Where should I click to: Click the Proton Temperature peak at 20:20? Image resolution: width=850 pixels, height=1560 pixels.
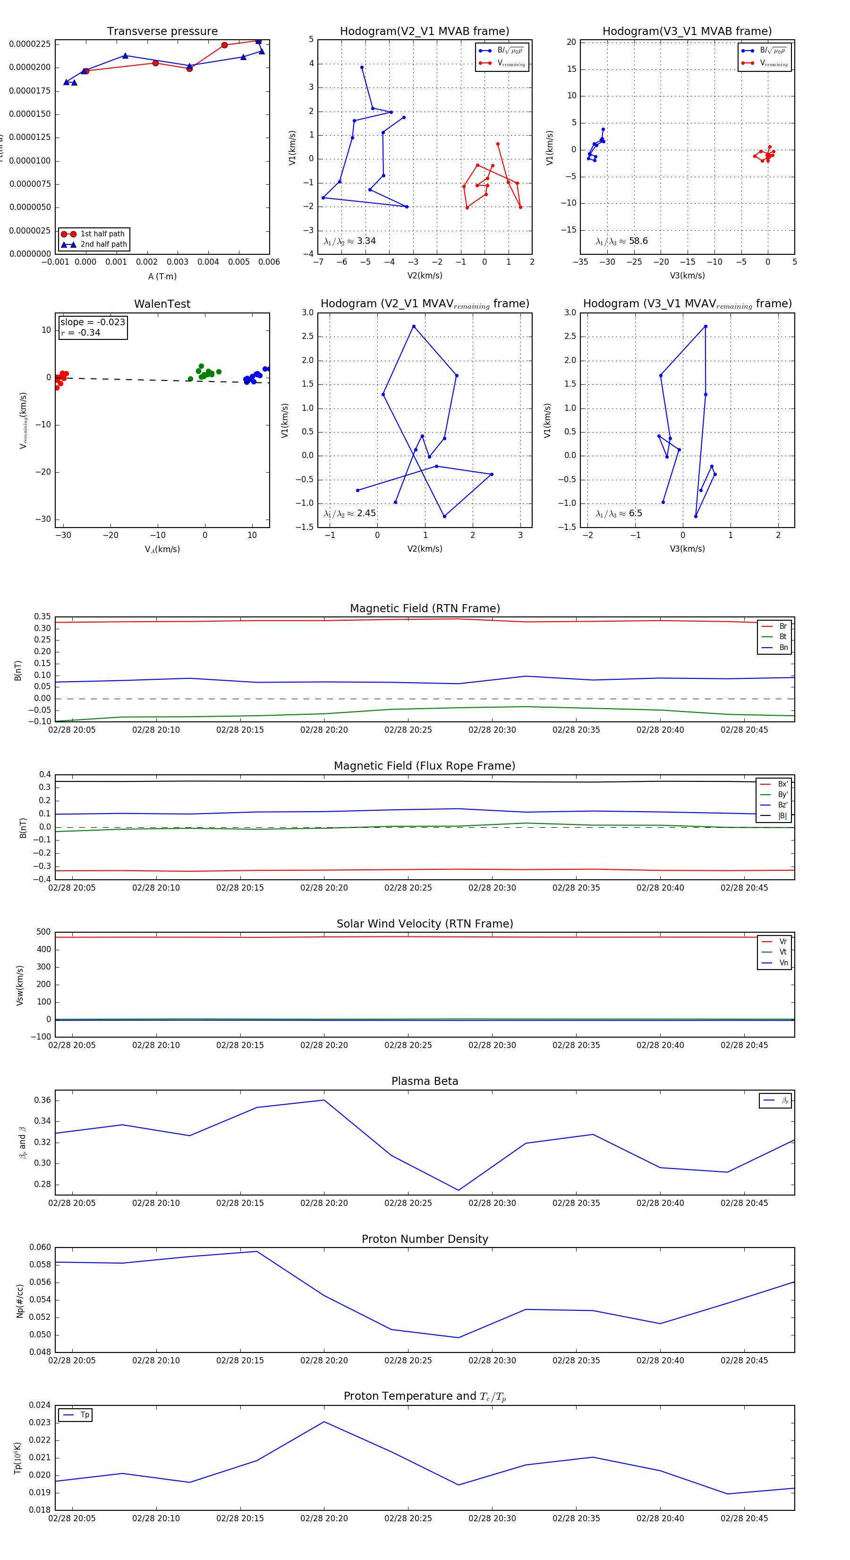[324, 1422]
